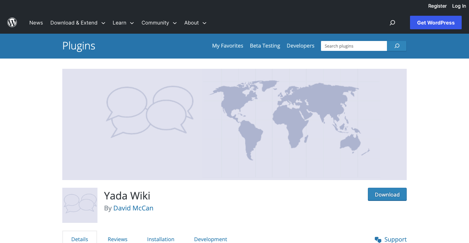Screen dimensions: 469x243
Task: Open the Register link
Action: [x=437, y=6]
